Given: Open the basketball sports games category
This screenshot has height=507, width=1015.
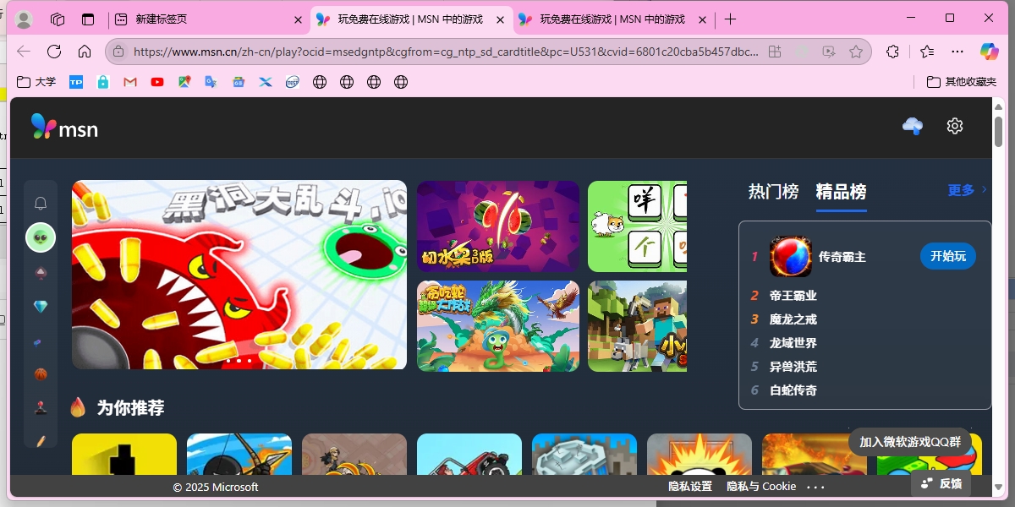Looking at the screenshot, I should point(41,374).
